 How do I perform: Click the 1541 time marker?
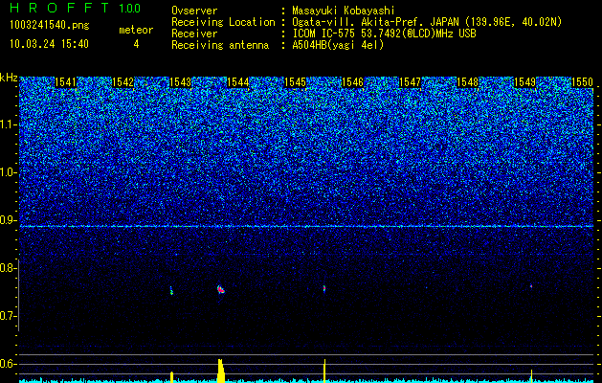coord(65,82)
